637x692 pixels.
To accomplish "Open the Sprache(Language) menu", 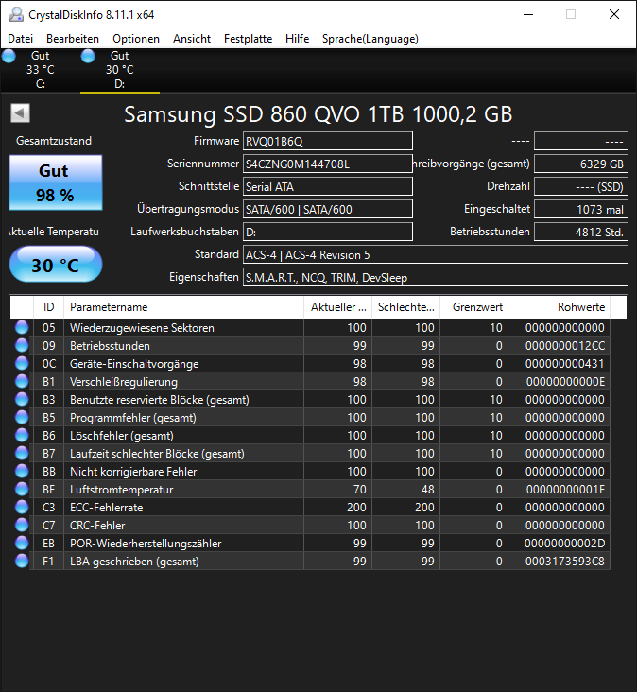I will tap(370, 39).
